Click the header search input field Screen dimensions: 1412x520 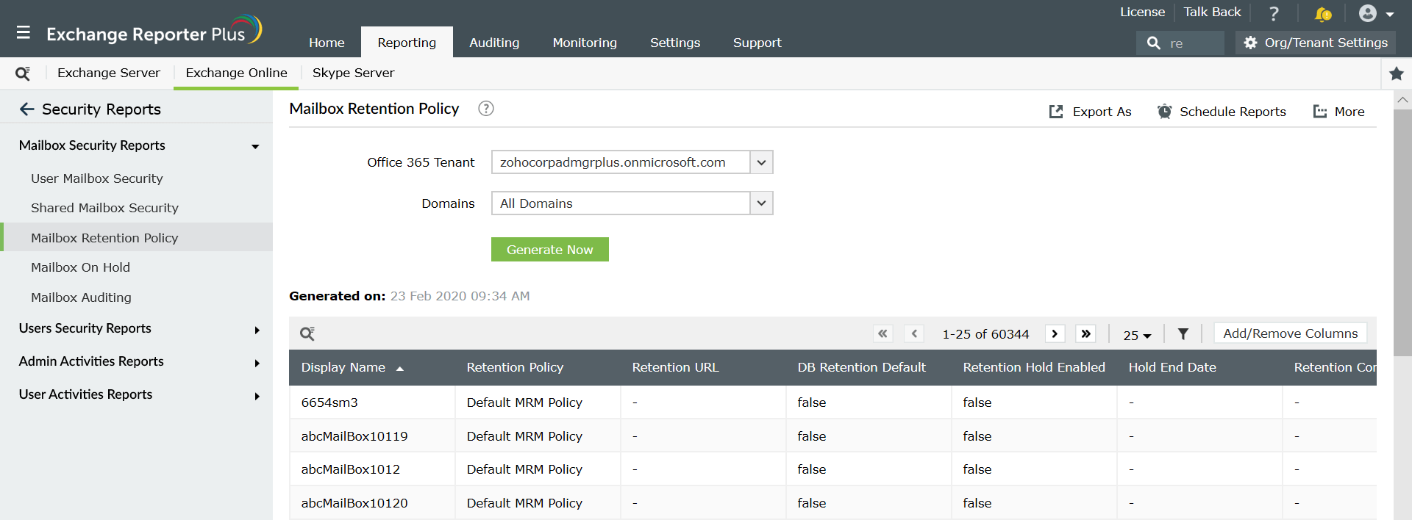1193,43
